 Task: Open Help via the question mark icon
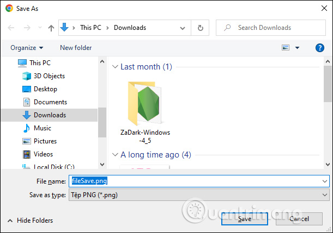[320, 48]
